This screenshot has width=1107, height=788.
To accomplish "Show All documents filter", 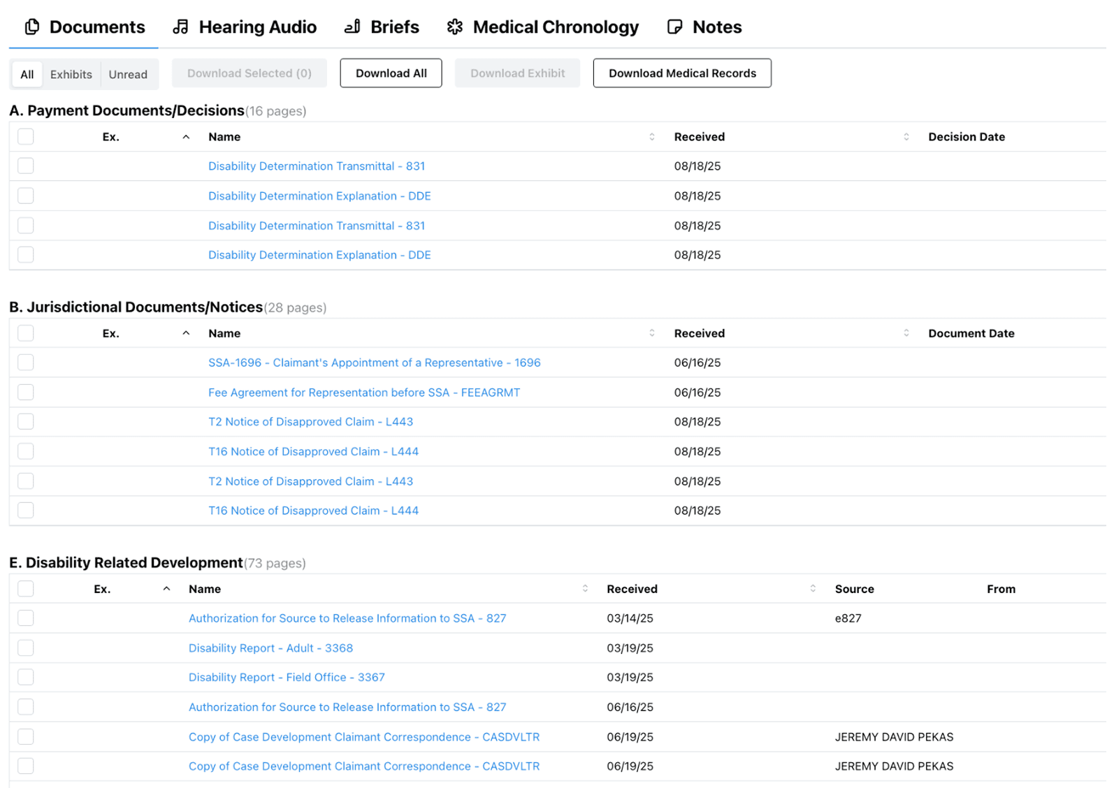I will (x=27, y=74).
